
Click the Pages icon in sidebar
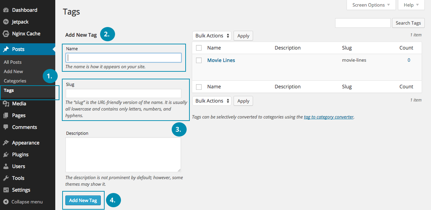[6, 115]
